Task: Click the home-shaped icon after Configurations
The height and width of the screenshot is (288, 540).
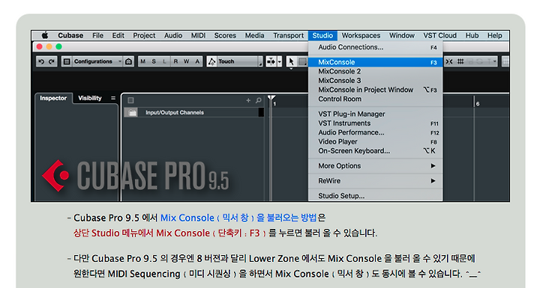Action: point(129,61)
